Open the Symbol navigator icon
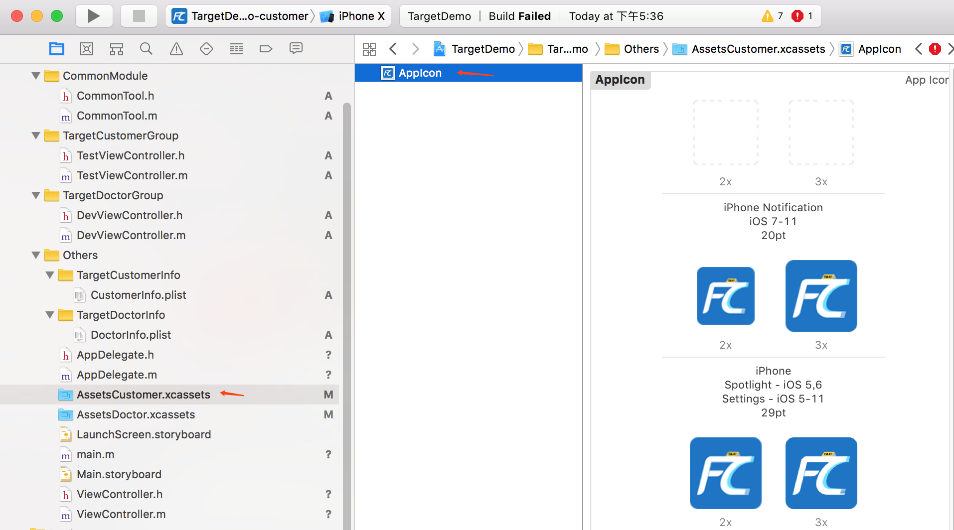The image size is (954, 530). (x=117, y=49)
